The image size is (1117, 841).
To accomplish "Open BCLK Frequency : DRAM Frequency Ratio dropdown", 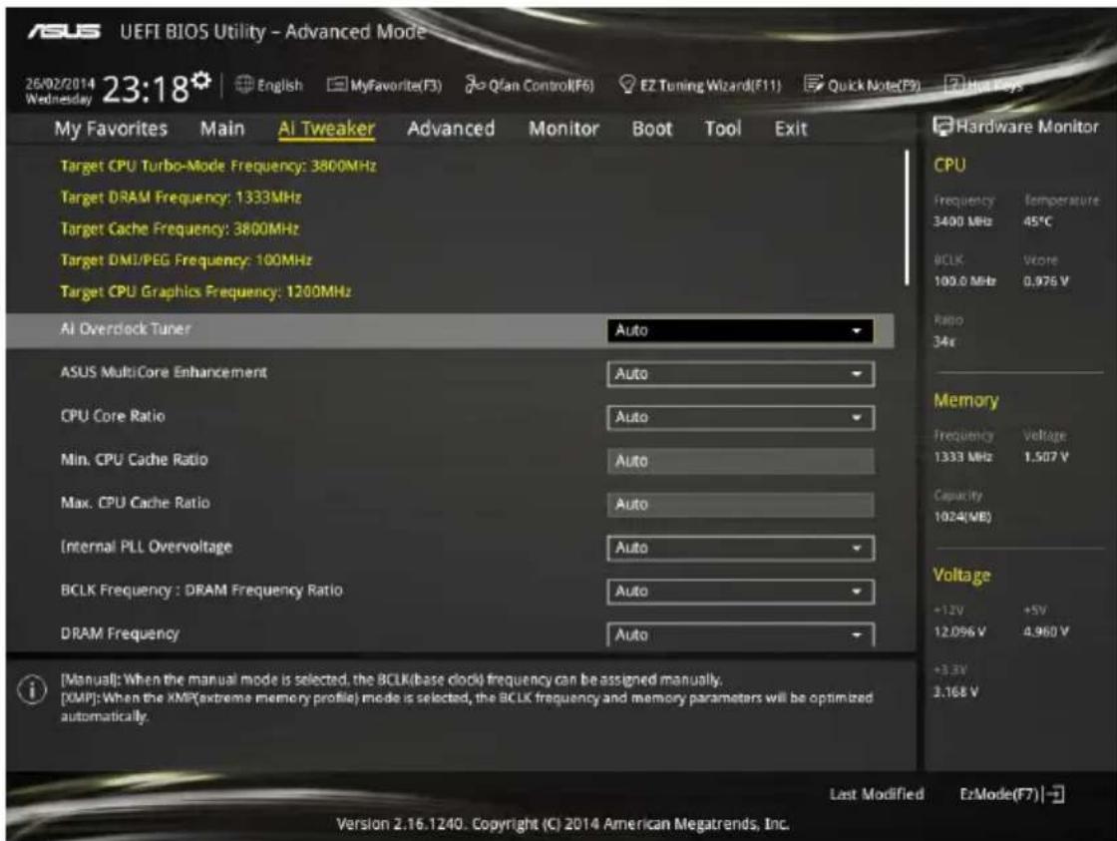I will (x=740, y=591).
